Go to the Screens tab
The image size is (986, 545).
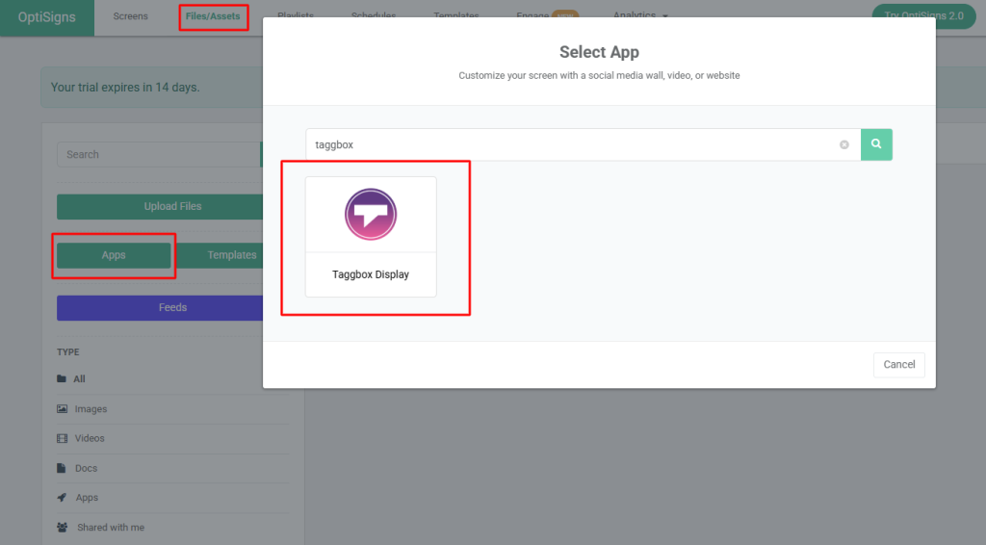tap(130, 16)
